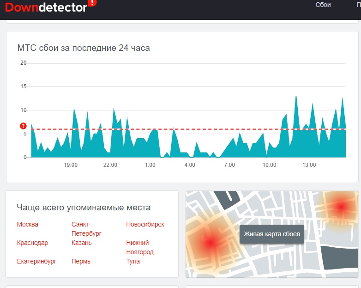The image size is (361, 288).
Task: Click the 22:00 time axis label
Action: coord(110,165)
